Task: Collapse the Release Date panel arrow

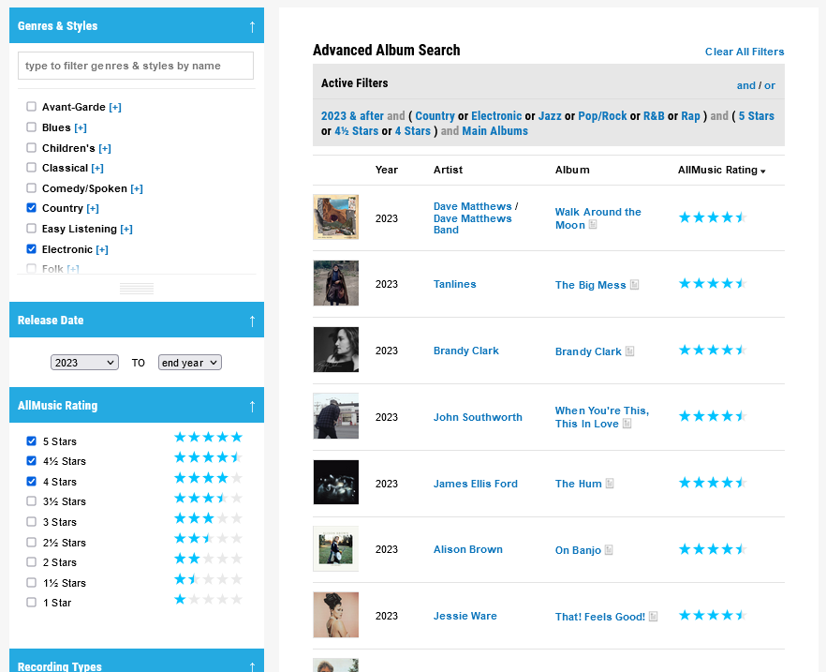Action: pyautogui.click(x=252, y=321)
